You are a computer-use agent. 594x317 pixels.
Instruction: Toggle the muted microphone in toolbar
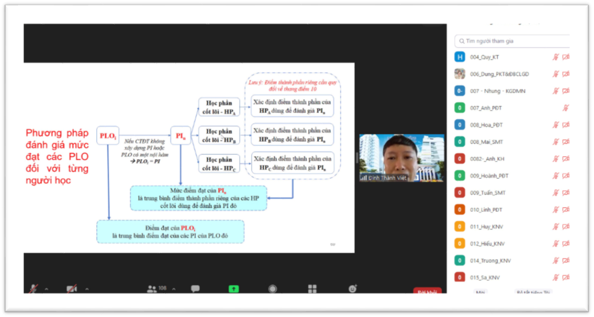(x=33, y=289)
